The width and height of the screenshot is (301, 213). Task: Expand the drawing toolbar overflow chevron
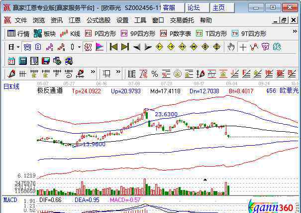[x=93, y=72]
